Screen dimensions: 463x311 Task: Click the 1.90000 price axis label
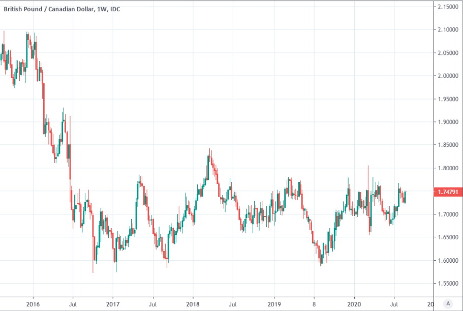click(448, 122)
